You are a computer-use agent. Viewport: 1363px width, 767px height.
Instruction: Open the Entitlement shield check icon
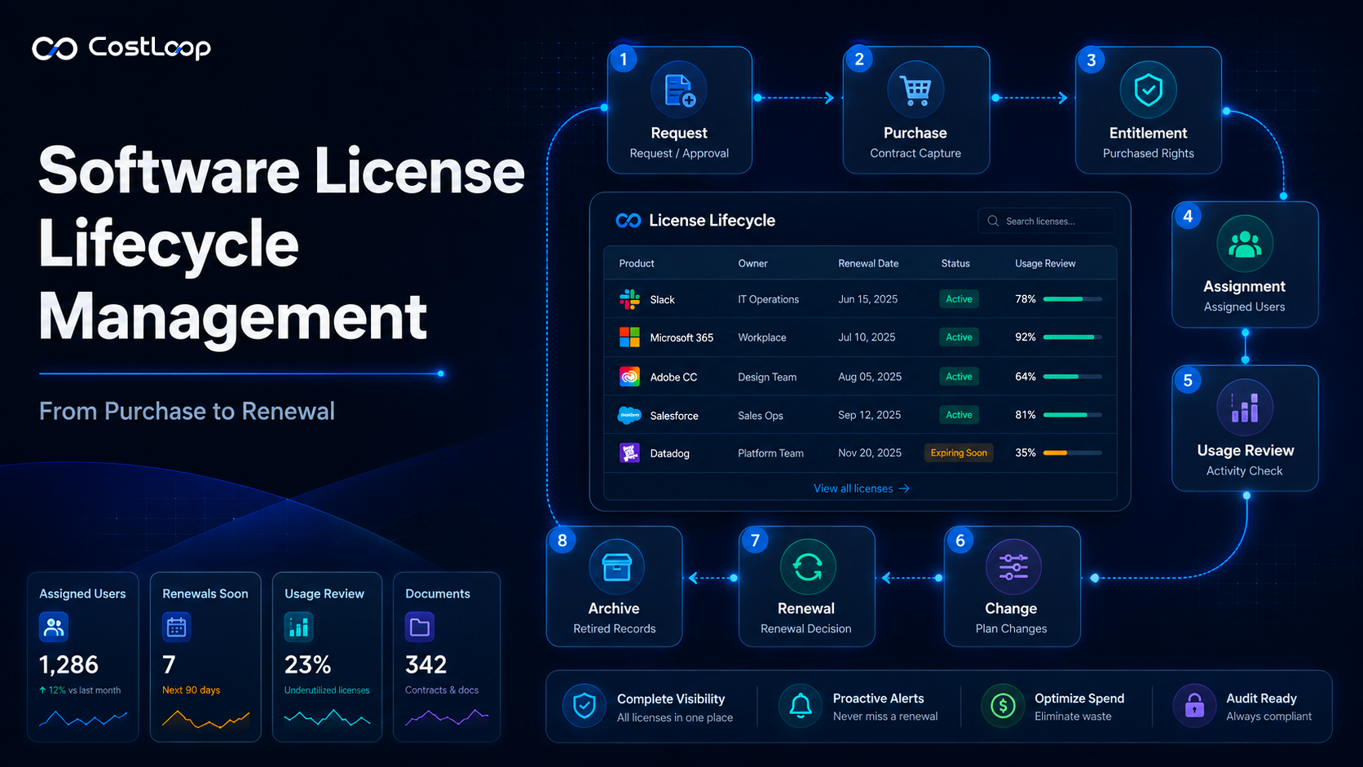coord(1148,90)
